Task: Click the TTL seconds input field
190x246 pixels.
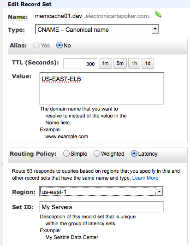Action: click(80, 64)
